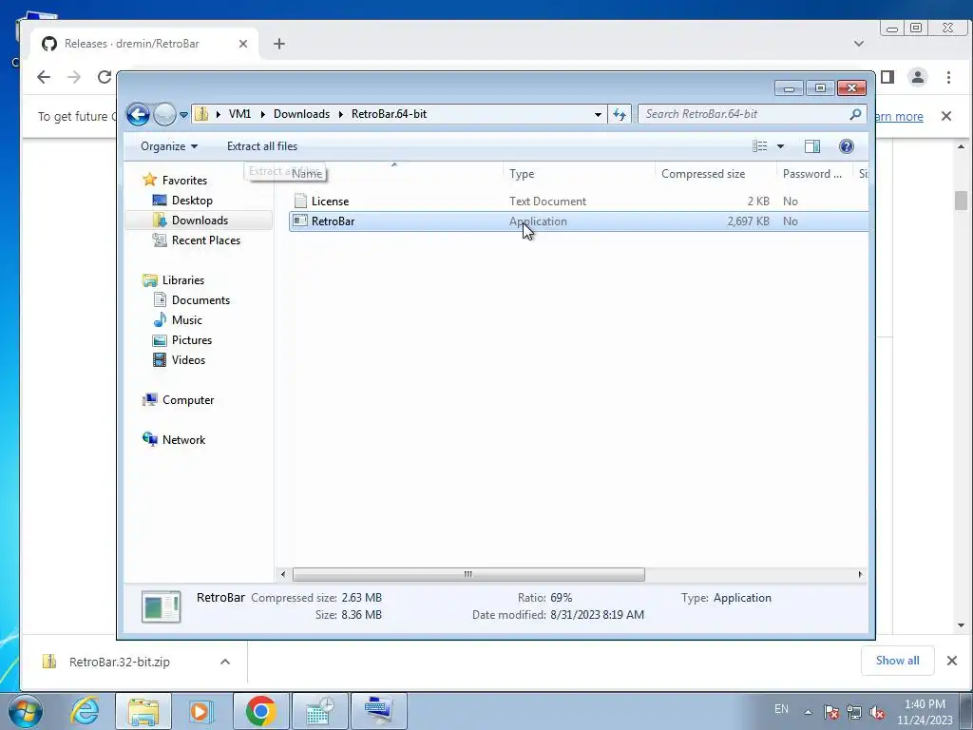Open Chrome profile avatar
This screenshot has height=730, width=973.
pyautogui.click(x=918, y=77)
